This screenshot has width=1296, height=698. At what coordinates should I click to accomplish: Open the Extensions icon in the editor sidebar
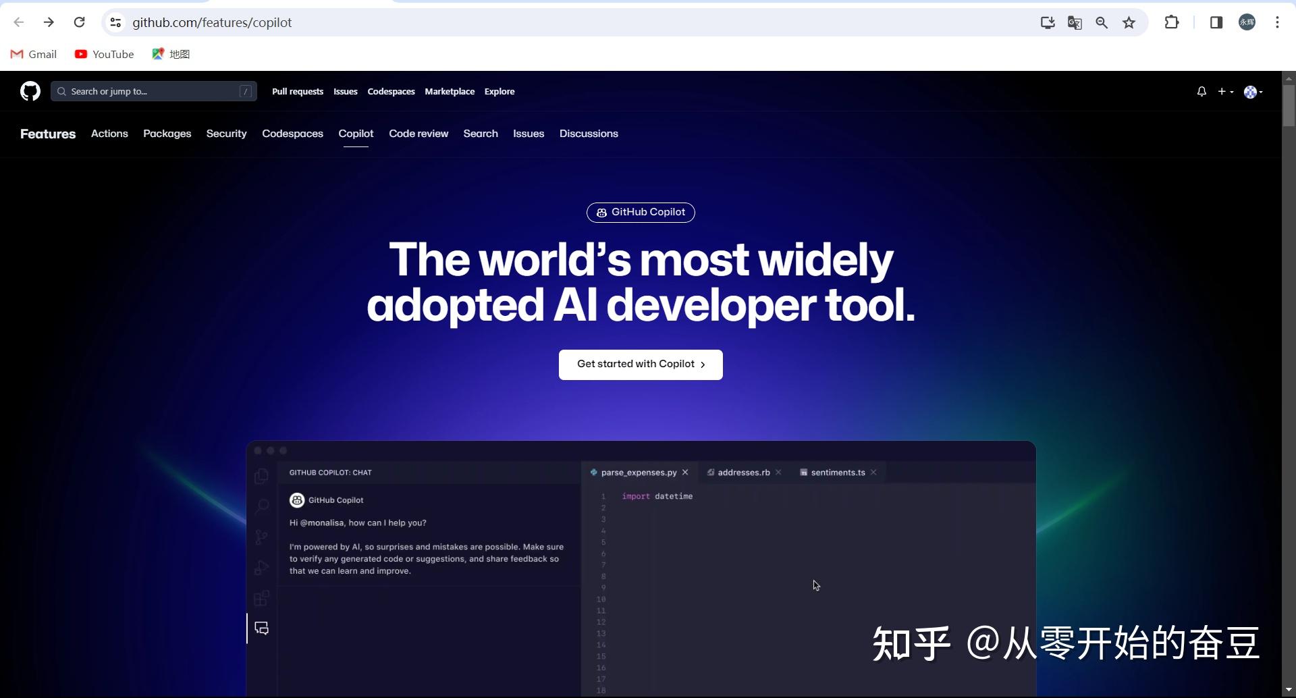coord(261,597)
